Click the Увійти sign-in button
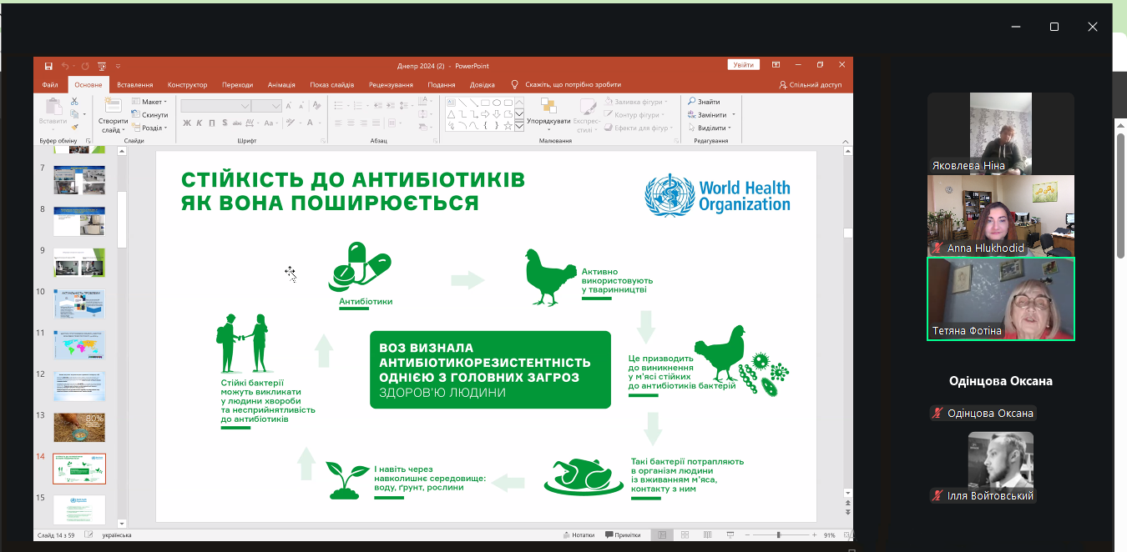Image resolution: width=1127 pixels, height=552 pixels. point(742,65)
